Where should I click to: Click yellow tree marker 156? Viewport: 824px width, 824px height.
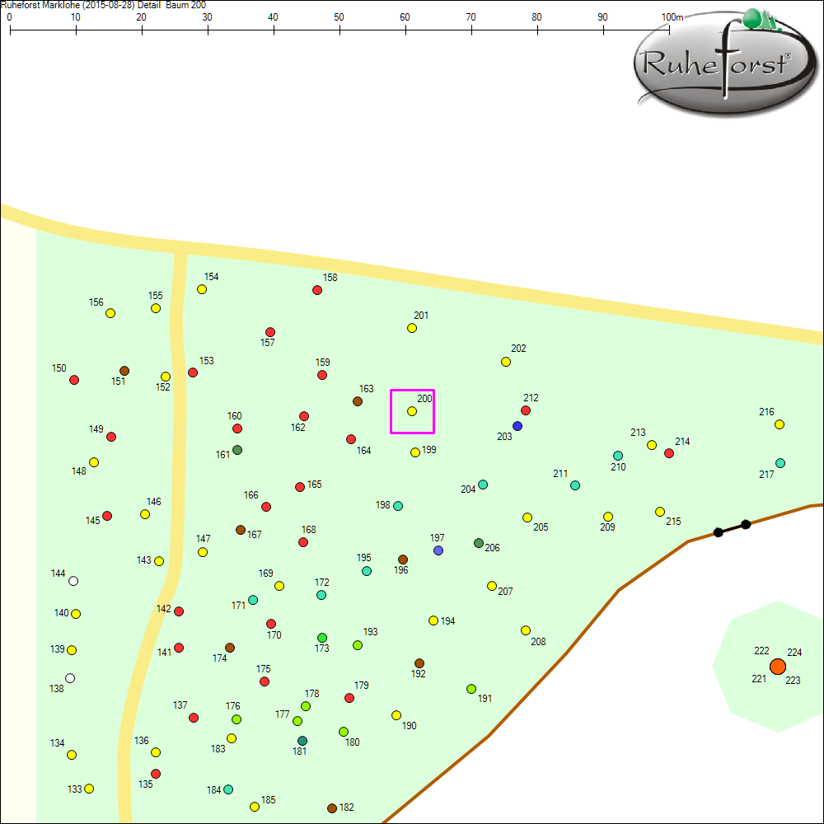[110, 313]
